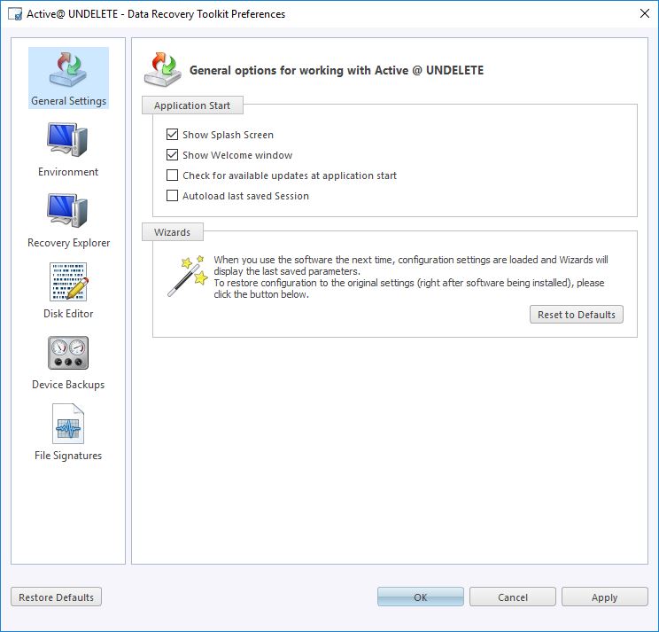Click the Apply button
Viewport: 659px width, 632px height.
[x=604, y=597]
